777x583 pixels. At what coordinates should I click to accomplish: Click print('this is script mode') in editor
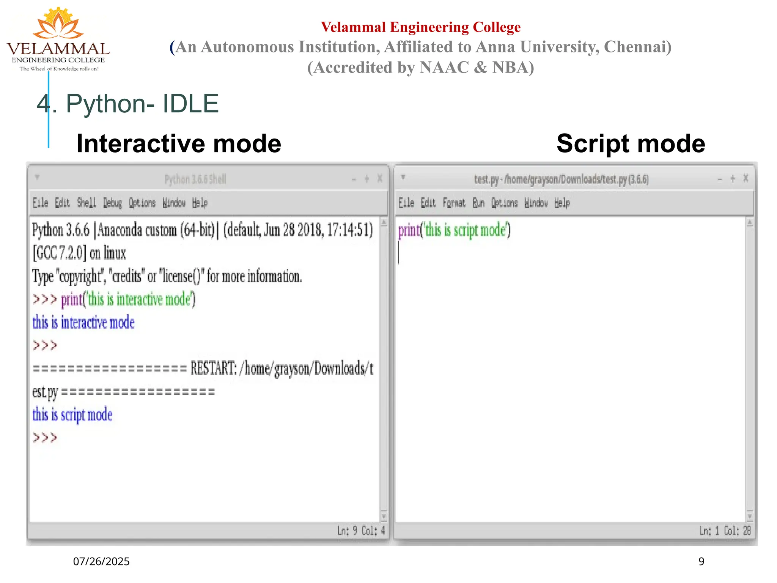pyautogui.click(x=455, y=231)
